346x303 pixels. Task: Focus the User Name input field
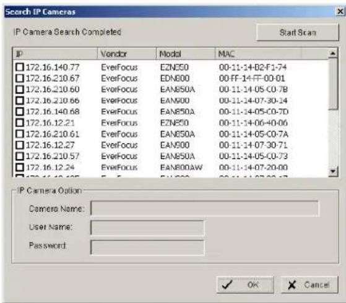pyautogui.click(x=147, y=228)
